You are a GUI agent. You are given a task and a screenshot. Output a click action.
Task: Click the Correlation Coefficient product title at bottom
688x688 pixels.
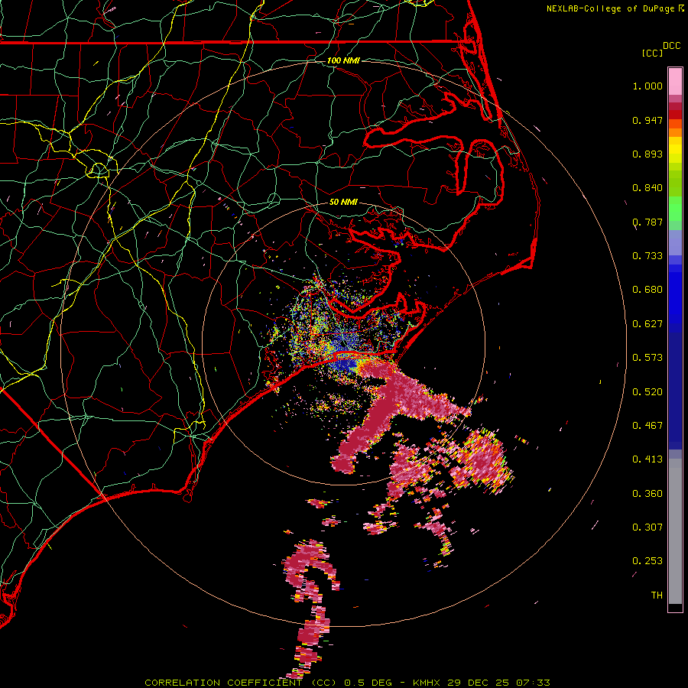pos(241,683)
